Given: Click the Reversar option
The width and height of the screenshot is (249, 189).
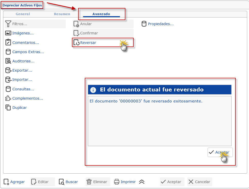Looking at the screenshot, I should pos(103,43).
